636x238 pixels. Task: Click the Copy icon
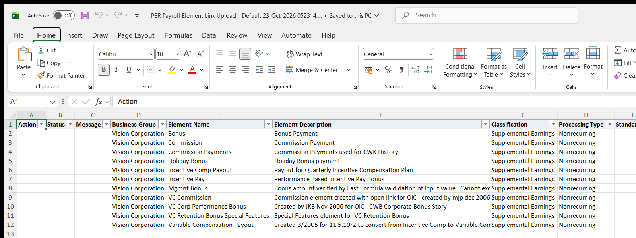(41, 63)
